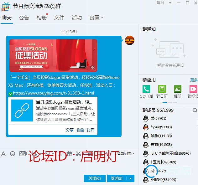
Task: Expand the send options arrow beside 发送
Action: click(x=130, y=178)
